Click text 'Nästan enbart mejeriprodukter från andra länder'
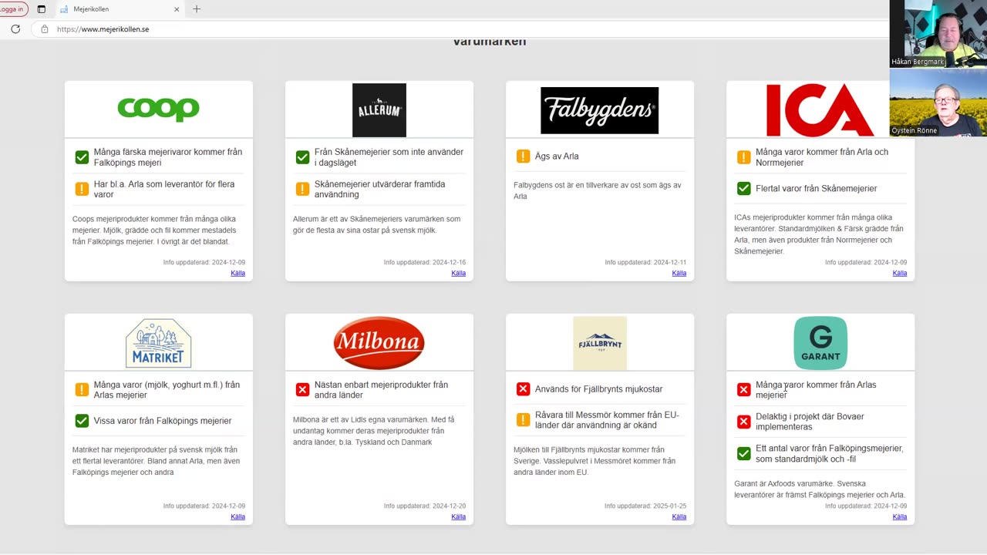The width and height of the screenshot is (987, 555). [381, 390]
